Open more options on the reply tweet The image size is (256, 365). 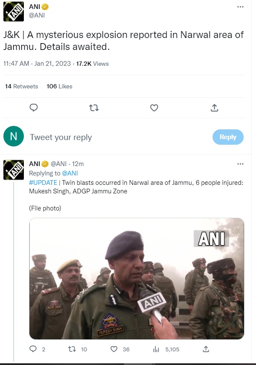click(240, 164)
